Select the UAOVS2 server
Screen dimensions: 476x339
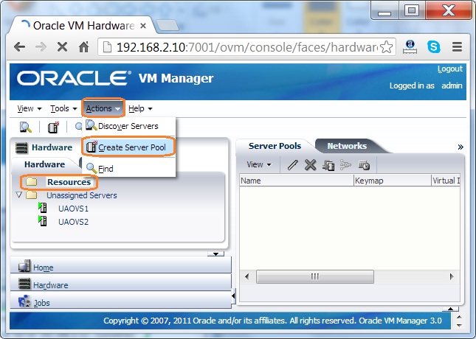(x=74, y=222)
